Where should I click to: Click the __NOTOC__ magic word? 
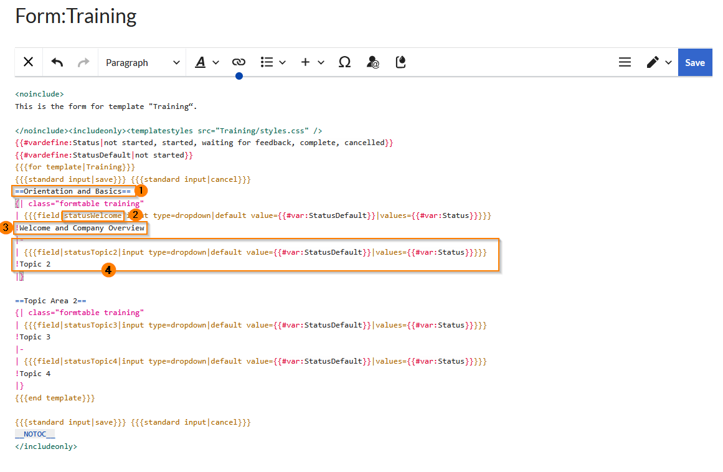[35, 434]
